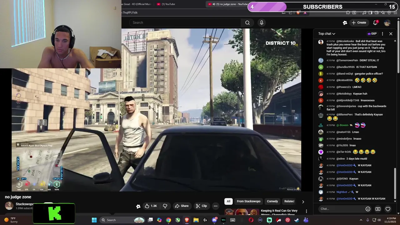The image size is (400, 225).
Task: Open File Explorer from taskbar
Action: (x=196, y=220)
